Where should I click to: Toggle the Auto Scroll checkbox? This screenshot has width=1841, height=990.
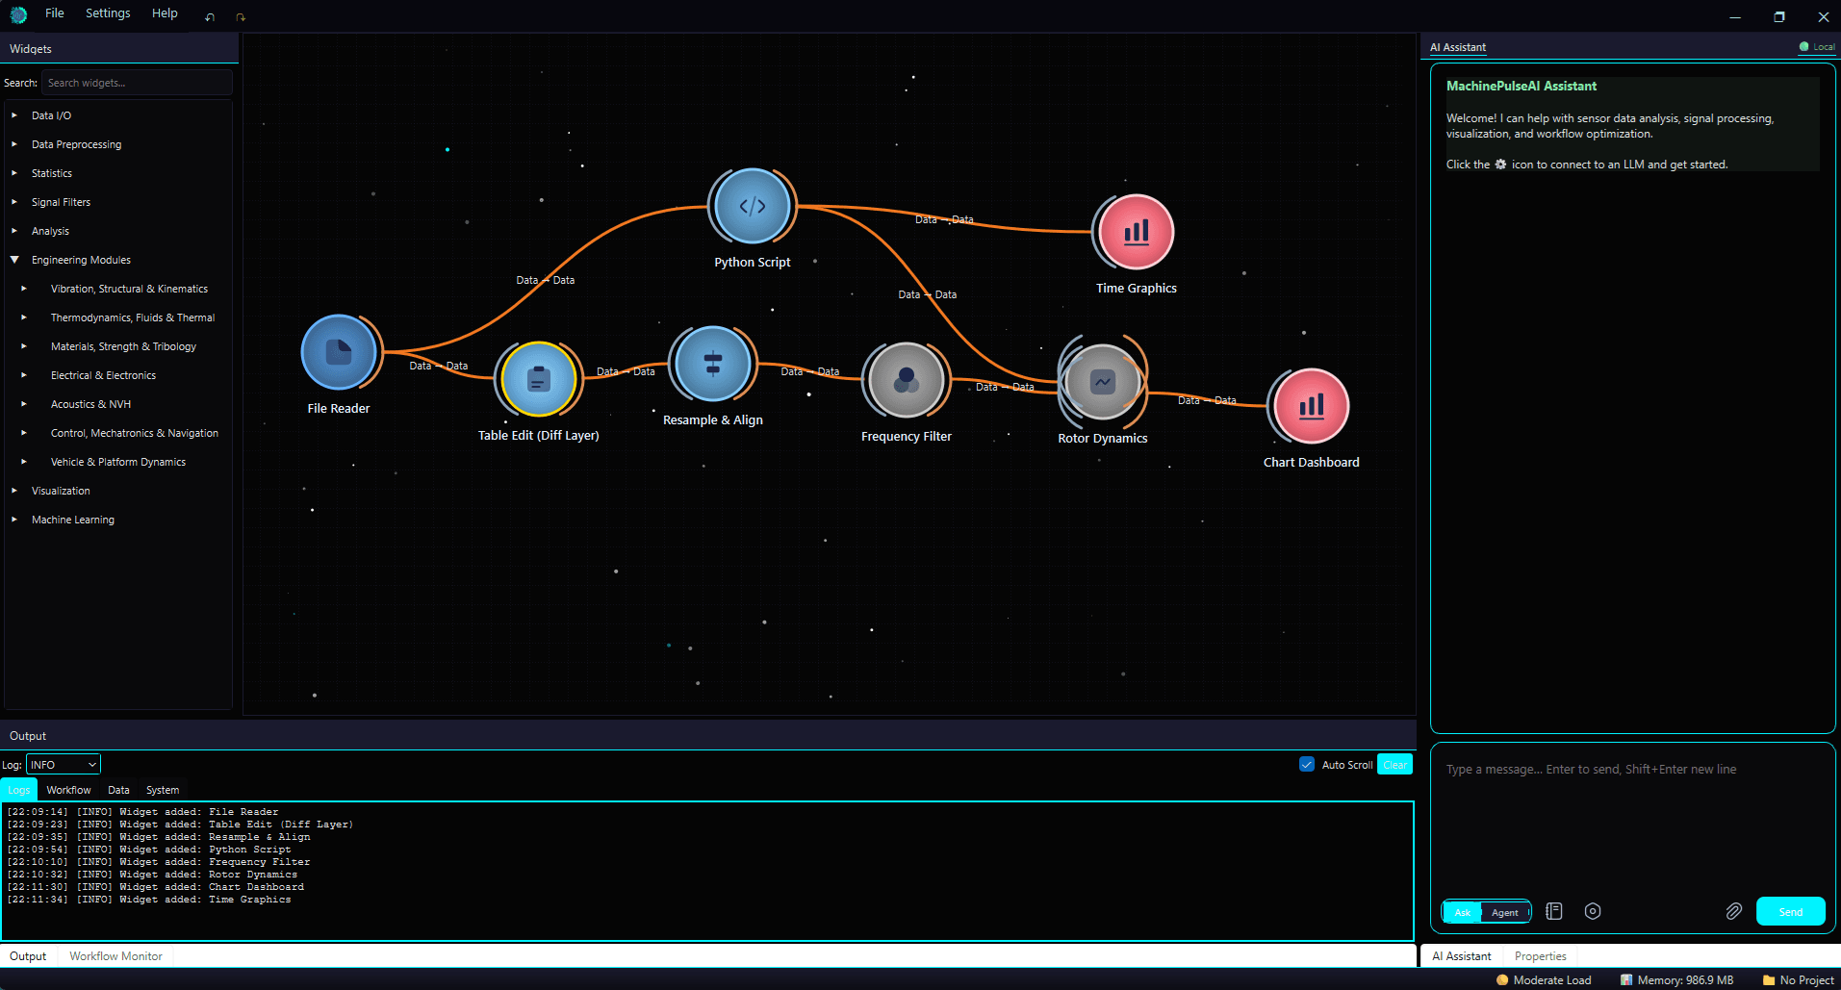(1307, 764)
